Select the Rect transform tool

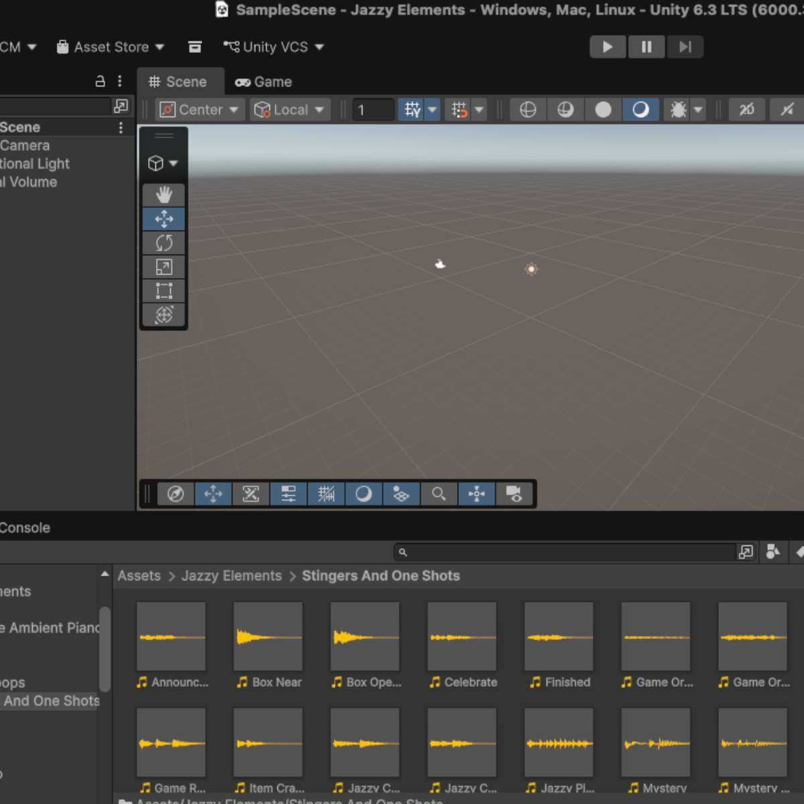pyautogui.click(x=164, y=291)
